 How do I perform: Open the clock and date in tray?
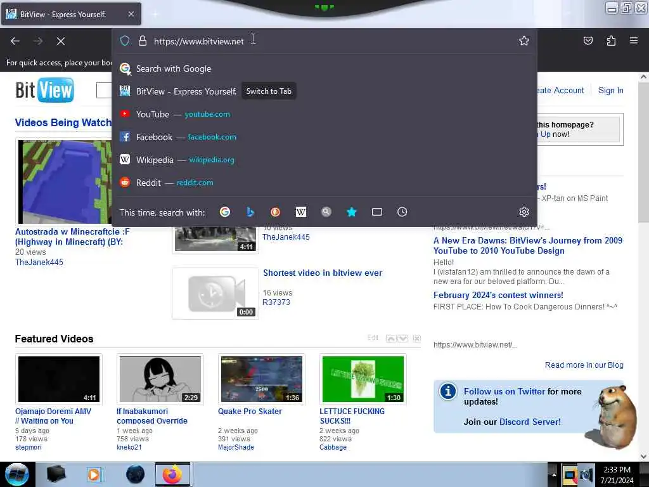pyautogui.click(x=617, y=475)
